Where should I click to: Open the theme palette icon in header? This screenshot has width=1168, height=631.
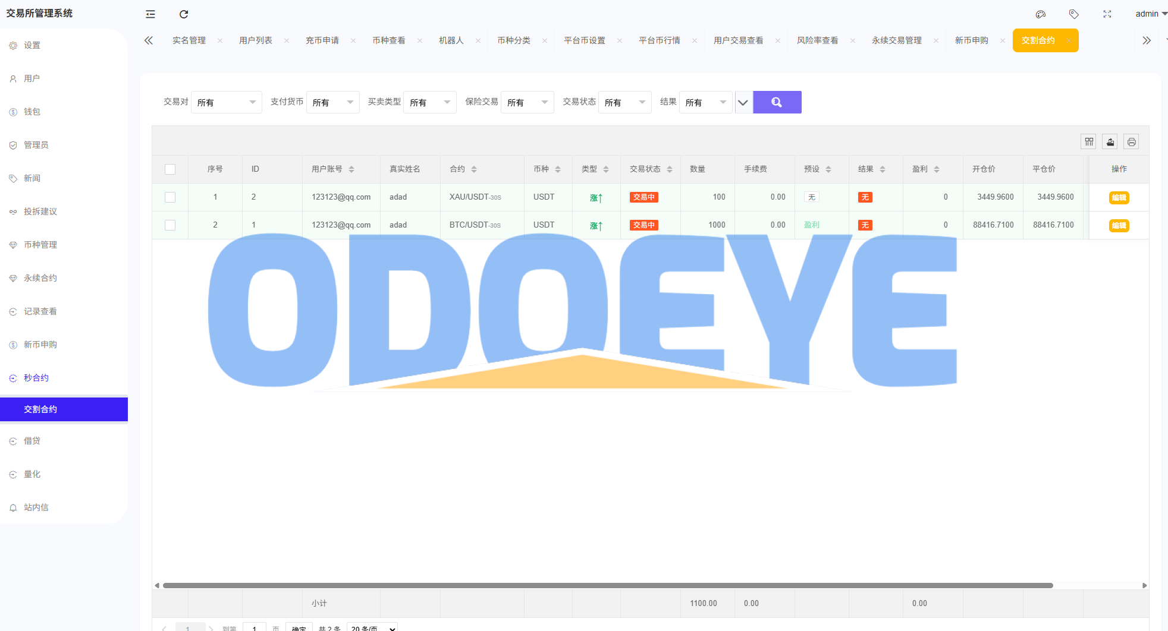click(1041, 14)
